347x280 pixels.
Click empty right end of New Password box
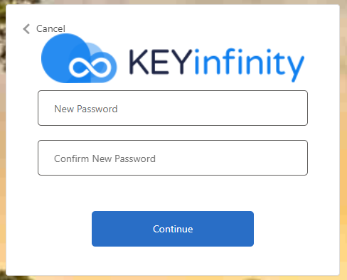point(272,108)
